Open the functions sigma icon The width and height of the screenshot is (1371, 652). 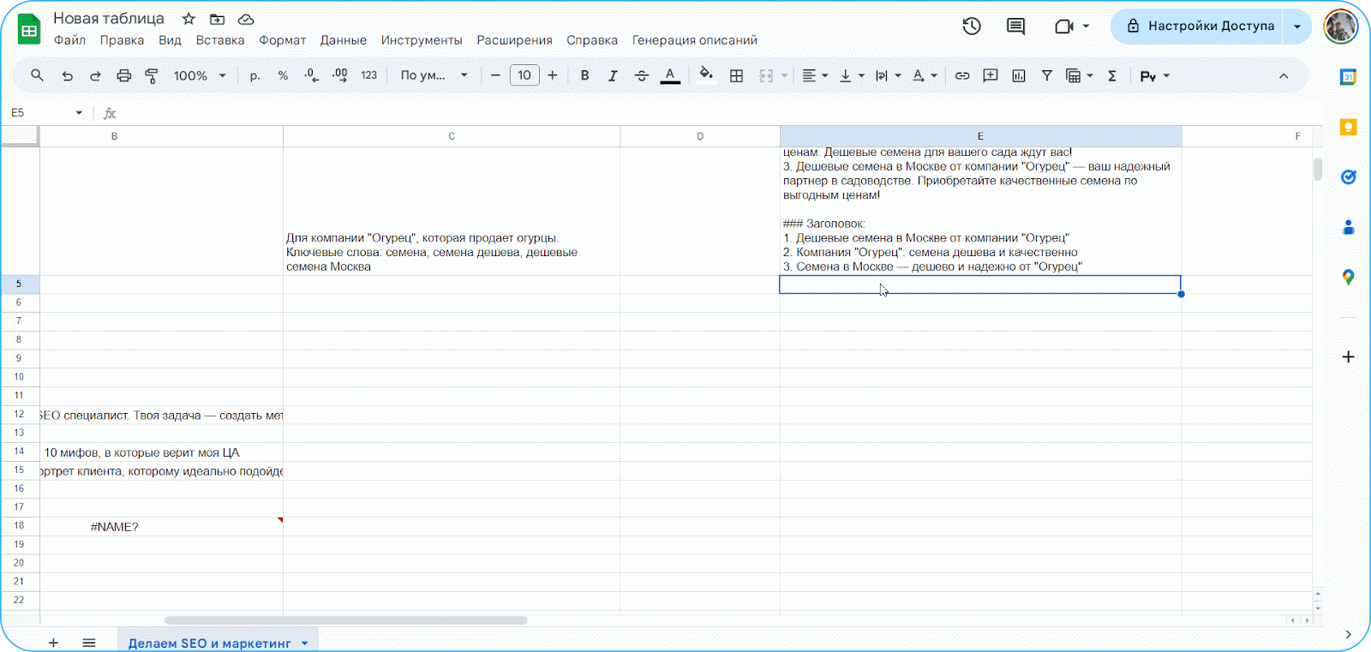click(1111, 75)
